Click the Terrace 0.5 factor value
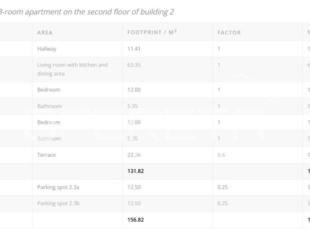Viewport: 310px width, 231px height. point(221,155)
